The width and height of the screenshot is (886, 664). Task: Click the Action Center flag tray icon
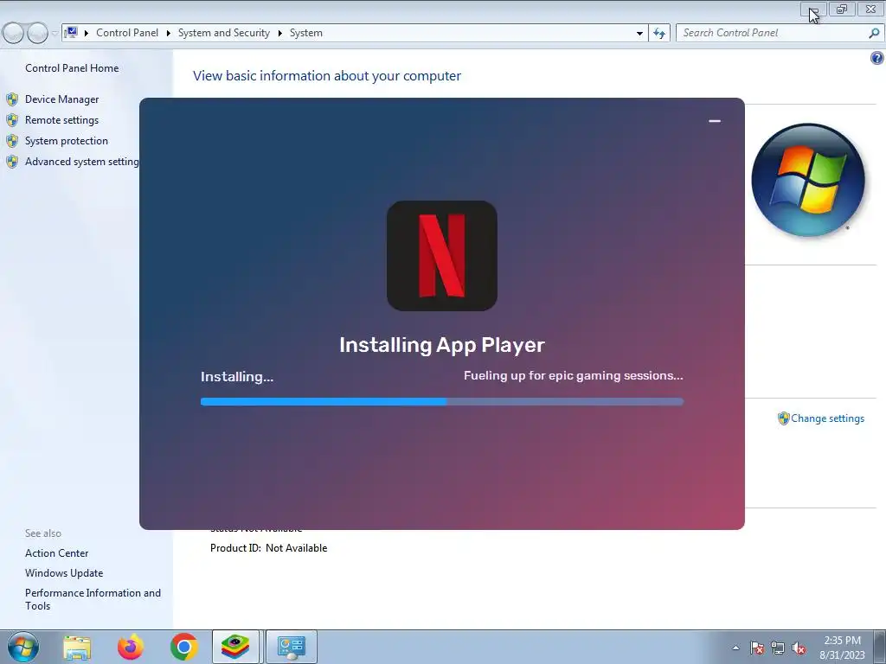[x=756, y=648]
